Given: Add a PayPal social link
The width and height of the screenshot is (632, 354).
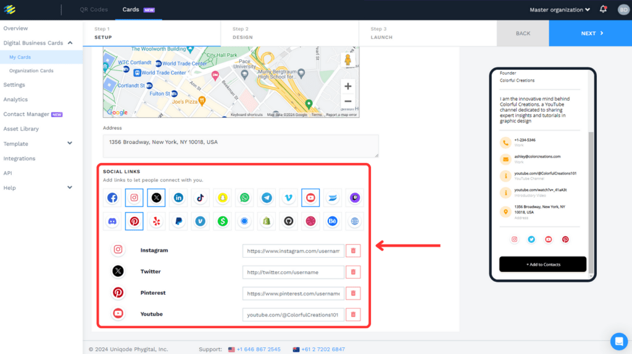Looking at the screenshot, I should tap(178, 221).
